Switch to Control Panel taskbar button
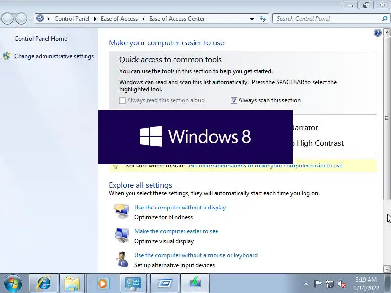 133,283
